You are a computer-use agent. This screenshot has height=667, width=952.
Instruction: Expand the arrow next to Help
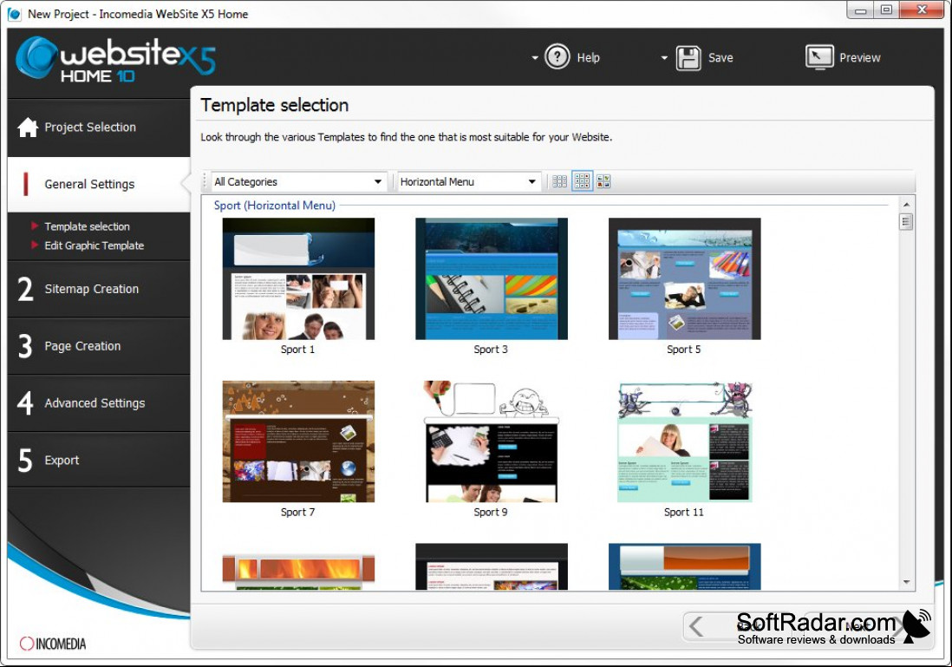click(x=534, y=58)
